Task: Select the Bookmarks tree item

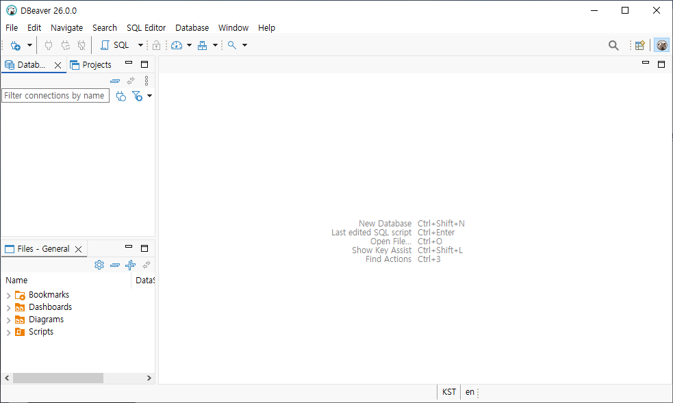Action: pos(49,295)
